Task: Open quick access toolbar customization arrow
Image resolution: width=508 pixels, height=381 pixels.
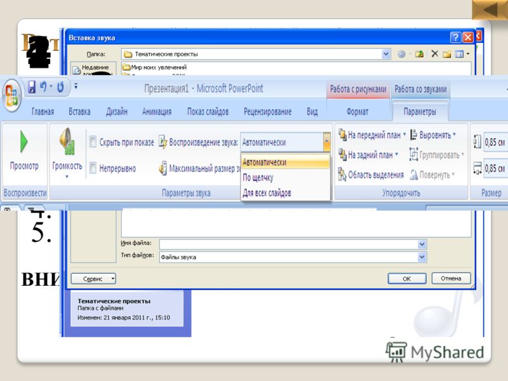Action: tap(76, 86)
